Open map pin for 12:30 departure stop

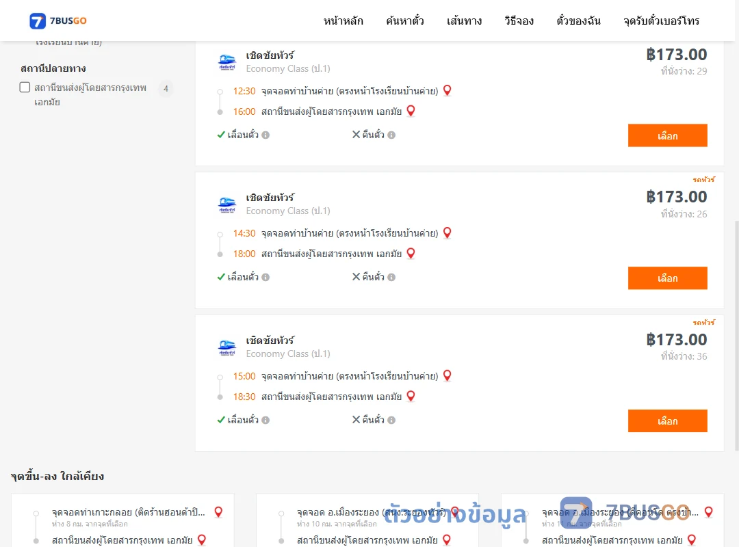[x=448, y=90]
